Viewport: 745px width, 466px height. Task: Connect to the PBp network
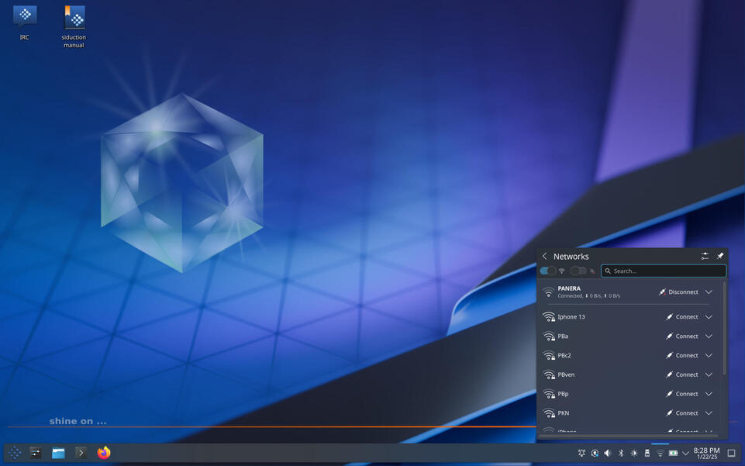pos(681,394)
